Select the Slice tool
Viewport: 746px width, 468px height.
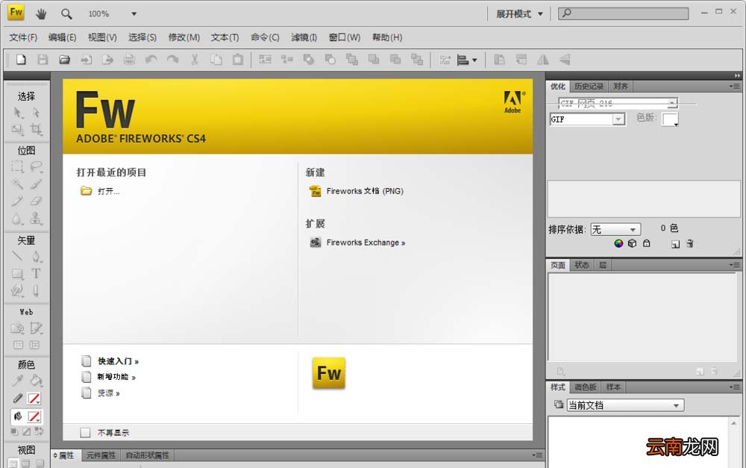(36, 328)
